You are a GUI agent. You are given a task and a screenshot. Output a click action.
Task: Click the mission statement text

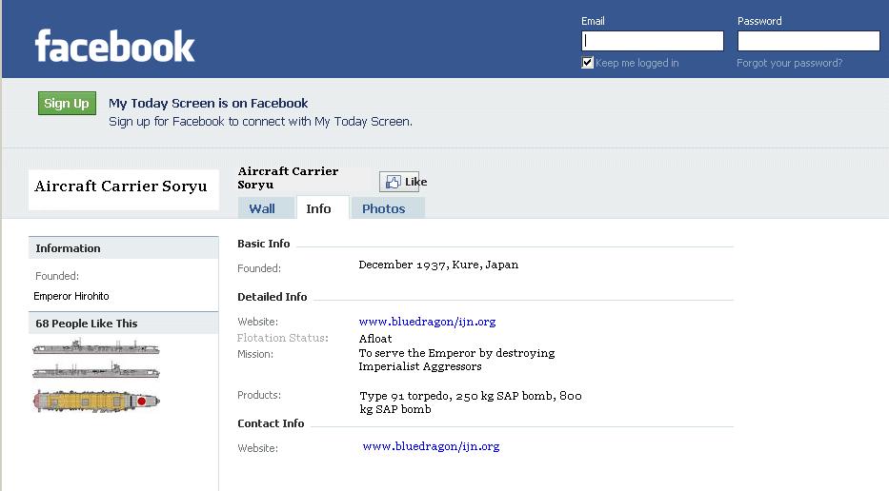[x=456, y=360]
